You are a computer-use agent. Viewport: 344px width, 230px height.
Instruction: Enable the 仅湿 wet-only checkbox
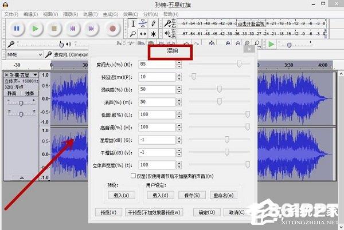(133, 176)
